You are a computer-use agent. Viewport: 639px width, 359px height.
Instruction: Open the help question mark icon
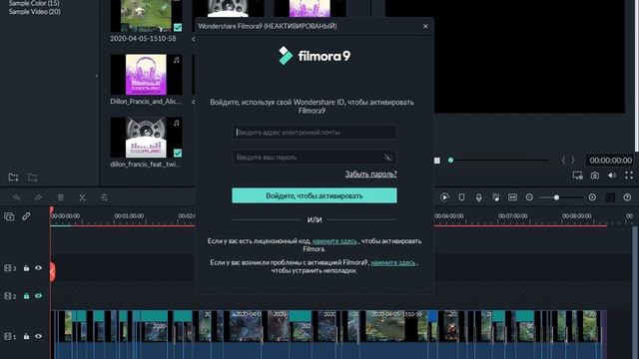pos(627,197)
